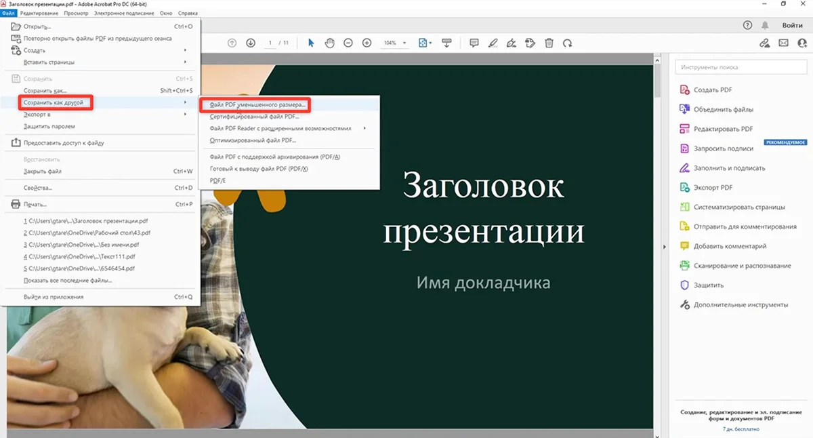This screenshot has width=813, height=438.
Task: Expand the page fit options dropdown
Action: pos(425,43)
